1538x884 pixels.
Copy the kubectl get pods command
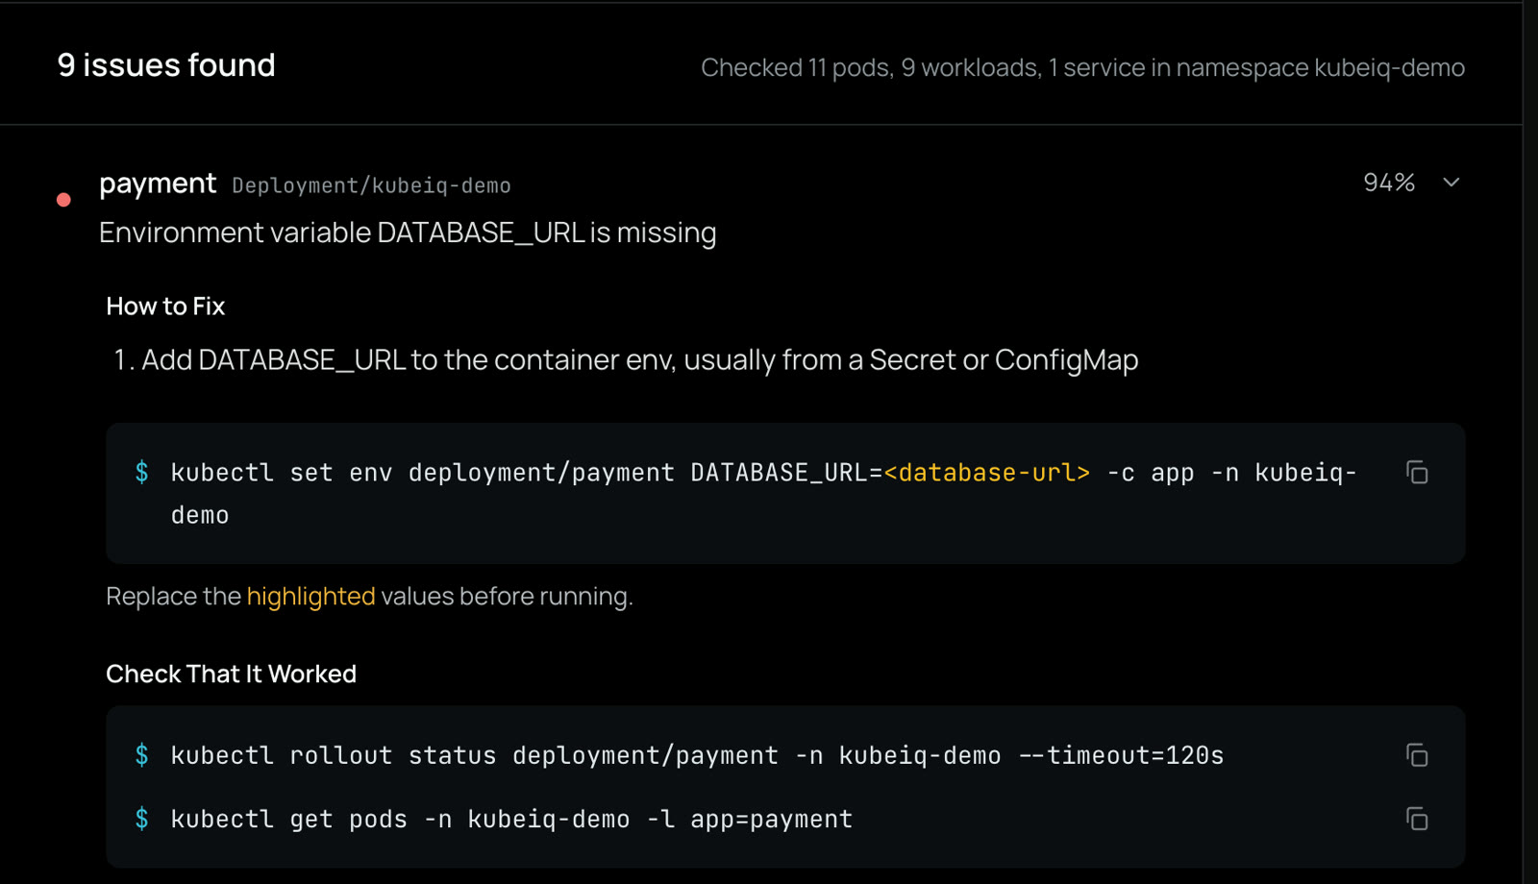pos(1417,819)
